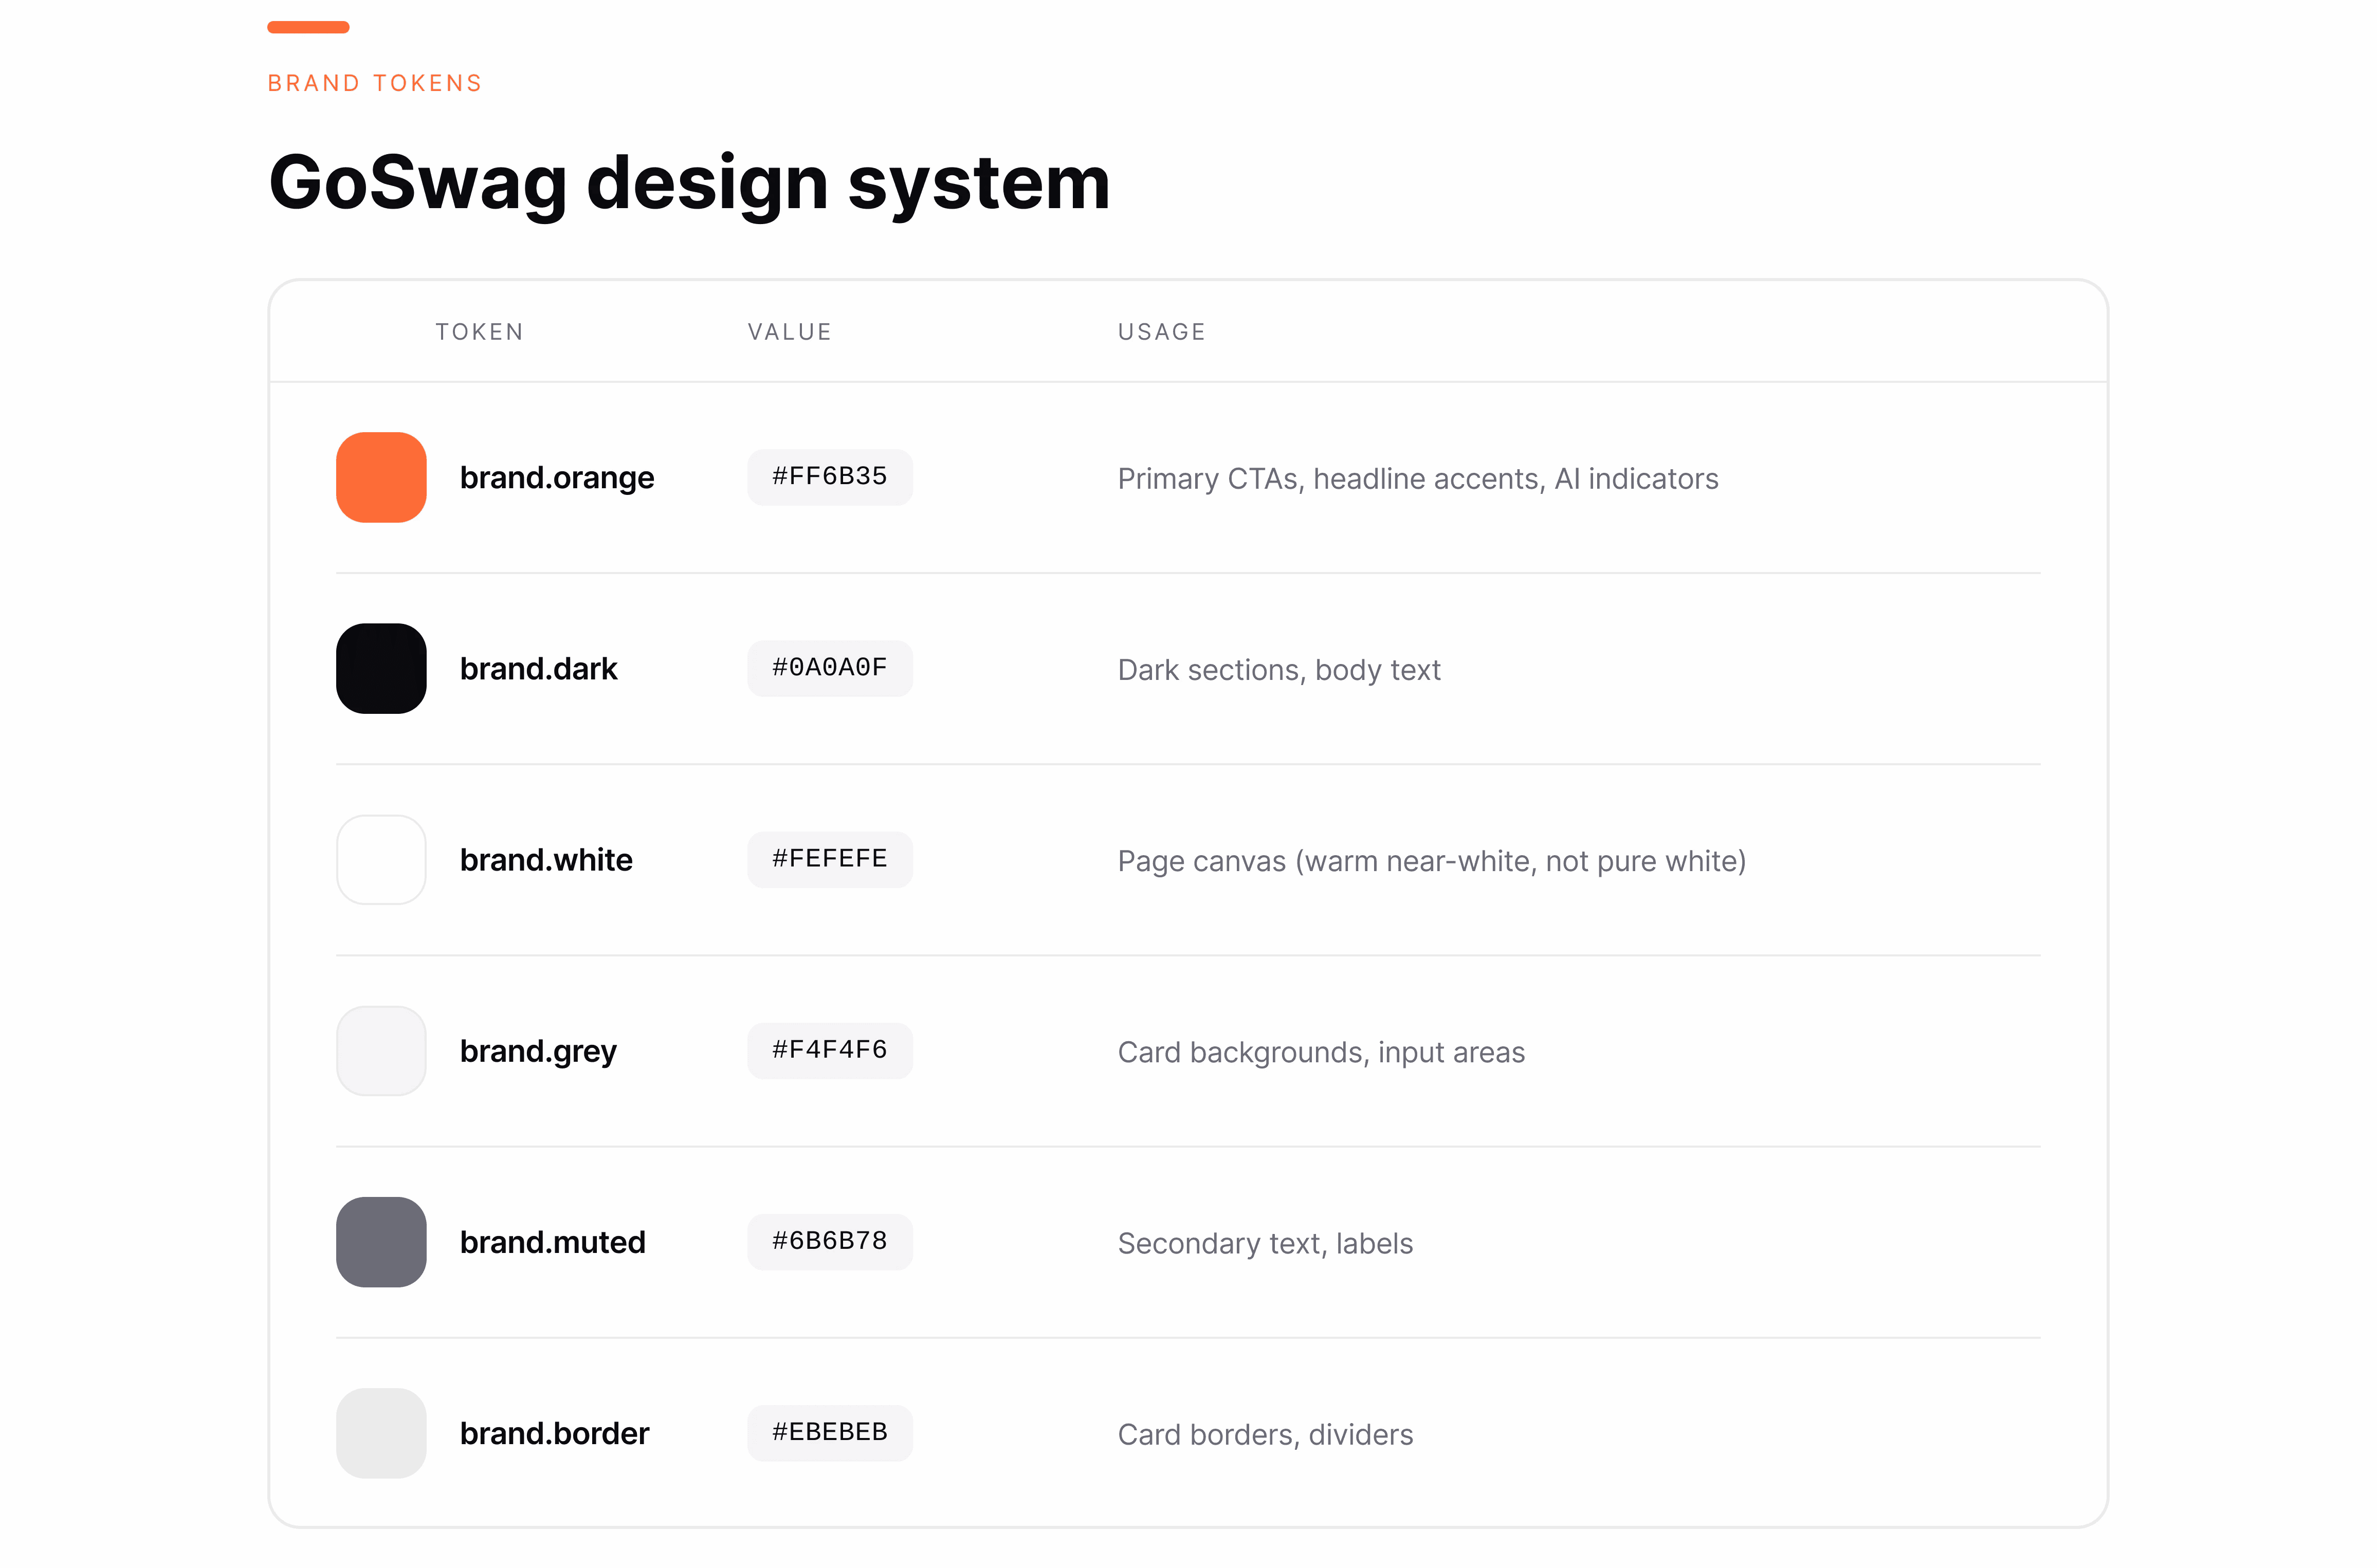Click the brand.muted token name
The image size is (2377, 1568).
click(x=553, y=1243)
